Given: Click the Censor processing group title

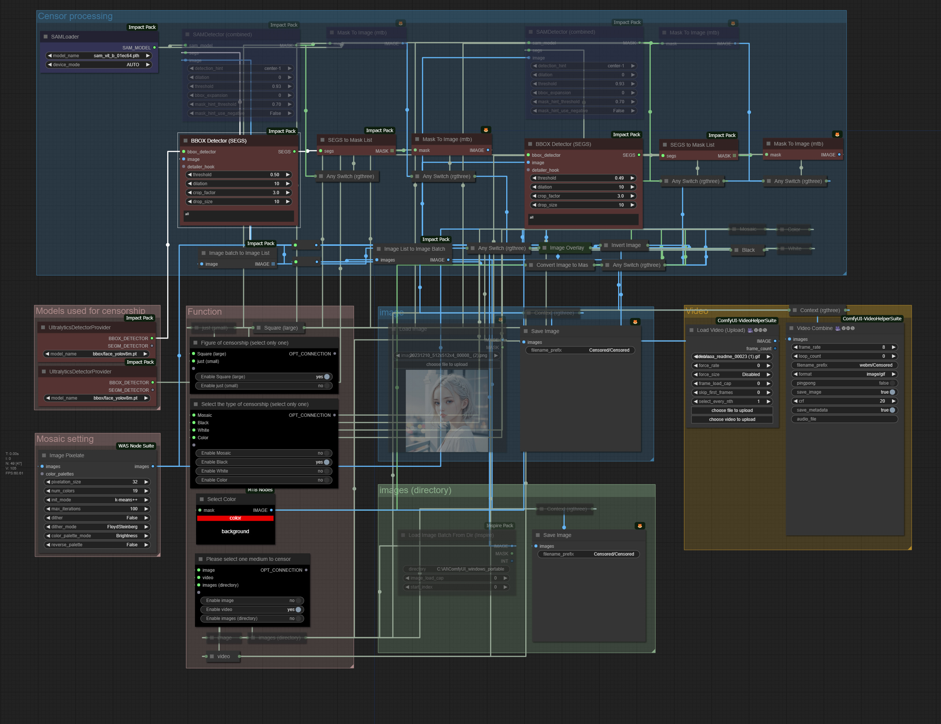Looking at the screenshot, I should 76,16.
